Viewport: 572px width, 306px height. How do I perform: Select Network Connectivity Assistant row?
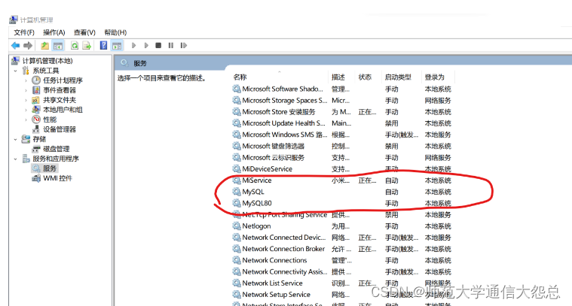click(x=342, y=272)
